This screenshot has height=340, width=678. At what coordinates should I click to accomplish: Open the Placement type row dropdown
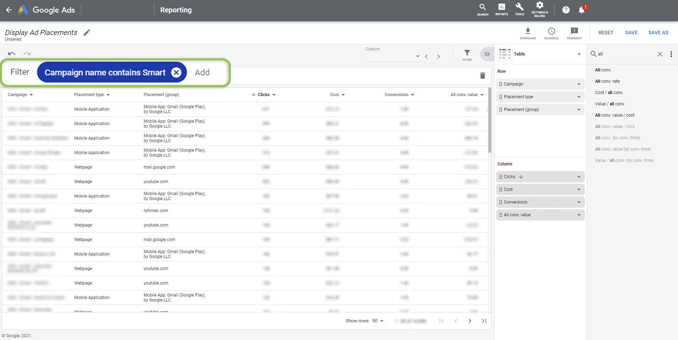point(579,96)
